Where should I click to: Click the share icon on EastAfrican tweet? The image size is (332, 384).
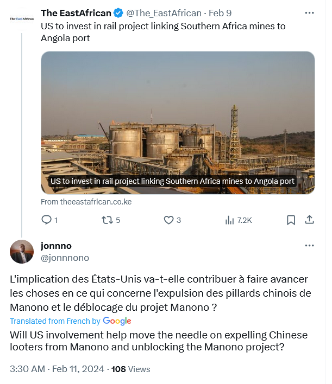[309, 220]
